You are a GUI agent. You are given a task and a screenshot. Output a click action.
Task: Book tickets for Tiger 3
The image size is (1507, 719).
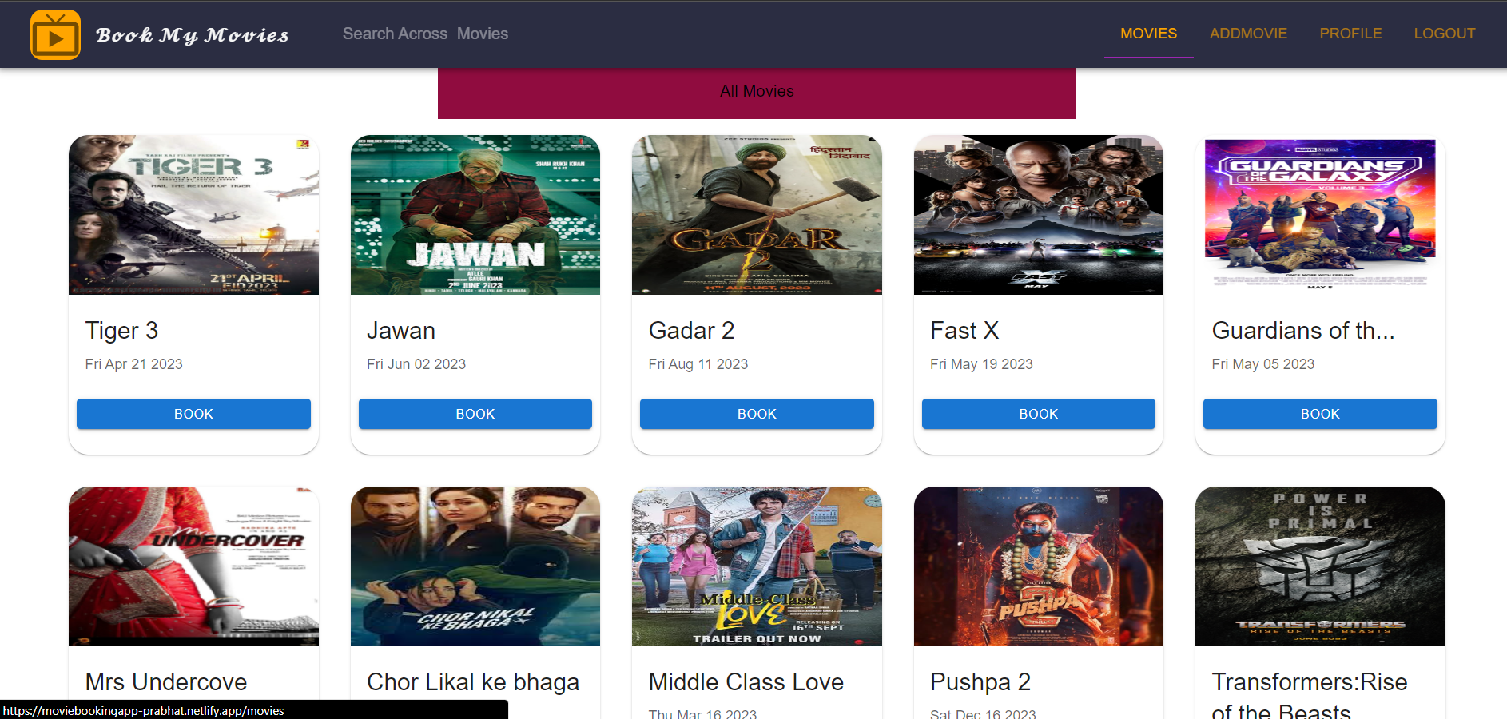point(193,414)
